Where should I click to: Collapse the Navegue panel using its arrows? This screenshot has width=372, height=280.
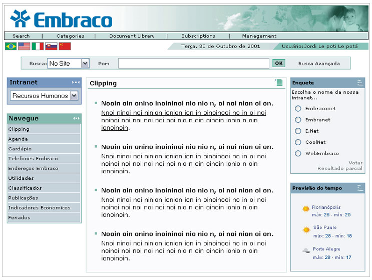pyautogui.click(x=76, y=119)
